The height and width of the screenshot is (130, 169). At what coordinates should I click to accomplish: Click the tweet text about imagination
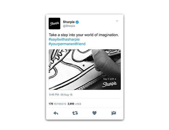point(84,35)
